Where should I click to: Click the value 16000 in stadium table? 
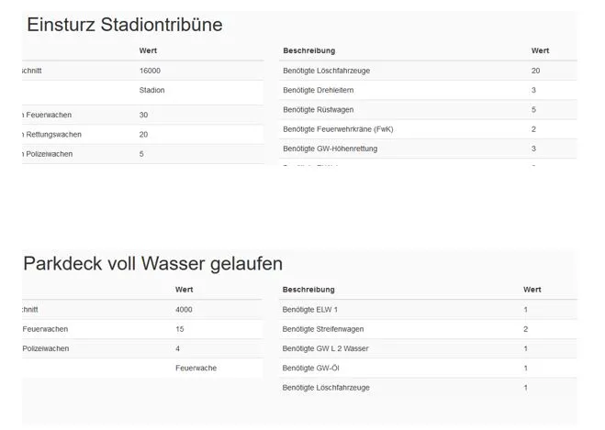[150, 71]
